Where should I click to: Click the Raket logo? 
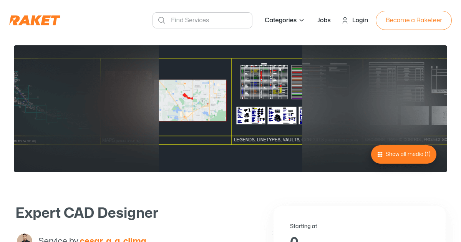coord(35,20)
